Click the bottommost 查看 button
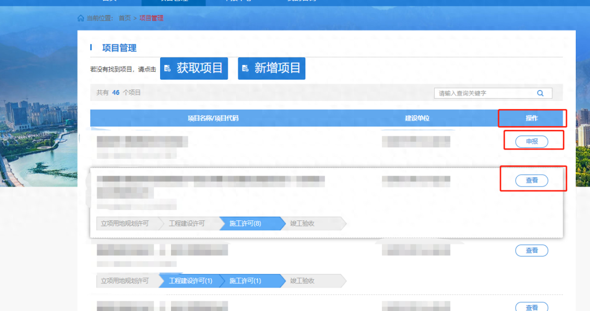Screen dimensions: 590x311 click(532, 307)
